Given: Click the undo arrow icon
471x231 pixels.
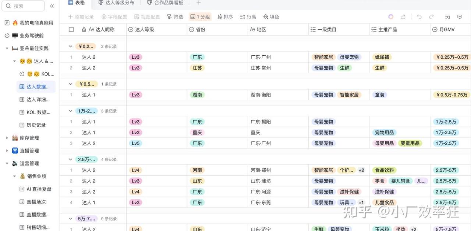Looking at the screenshot, I should 419,17.
